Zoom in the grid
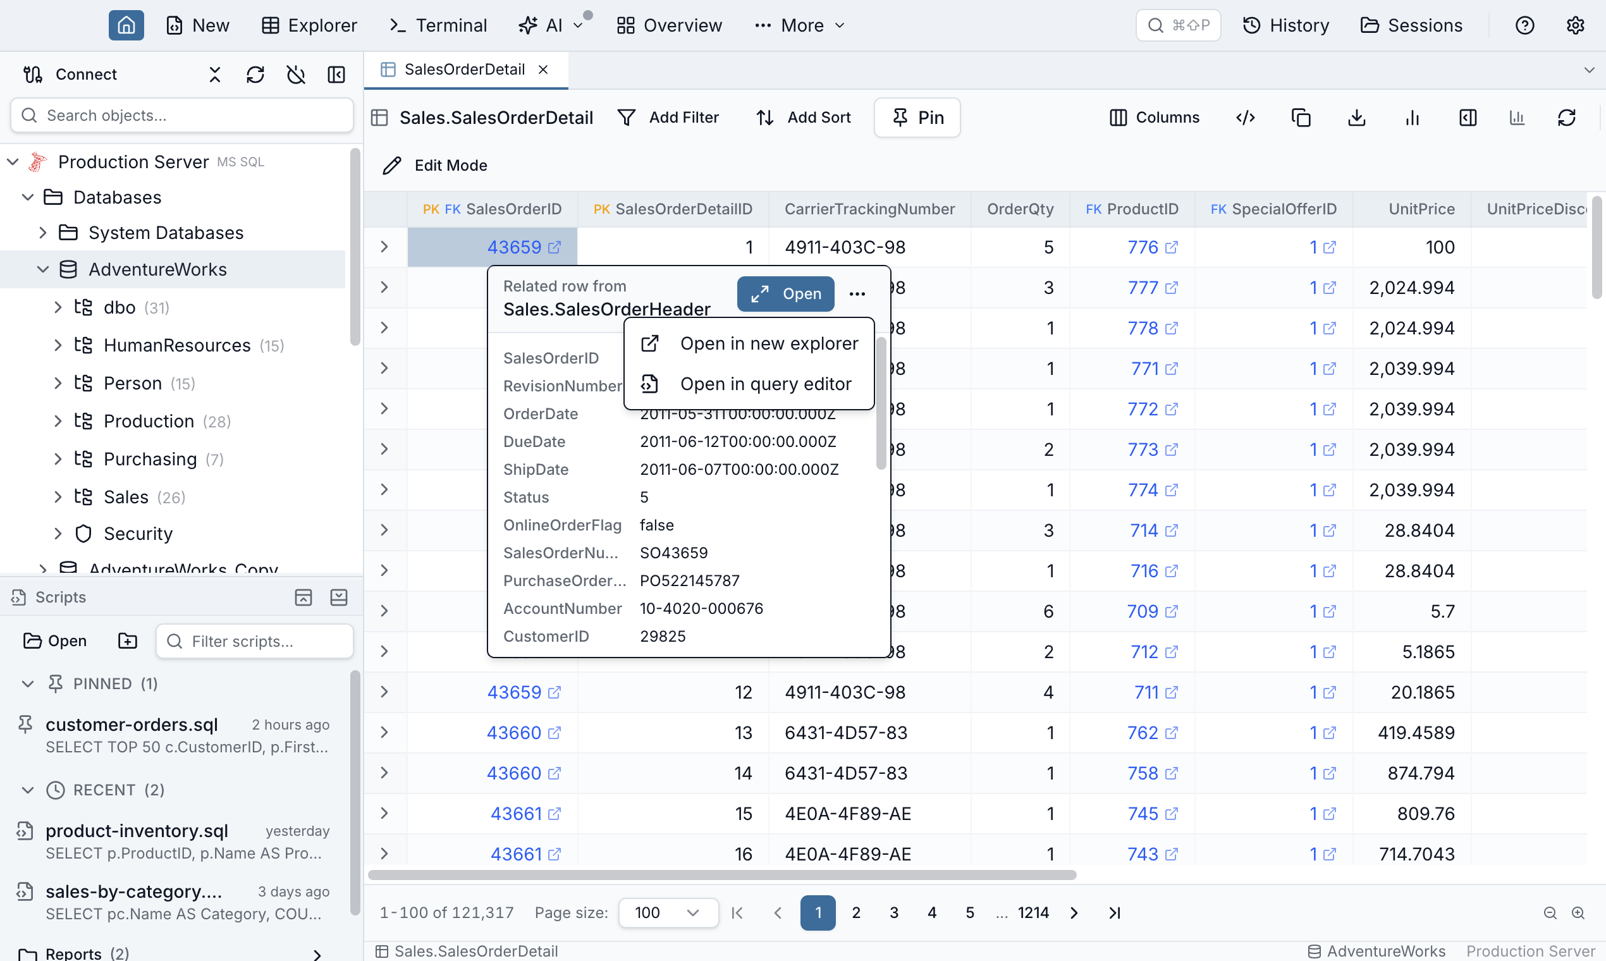Image resolution: width=1606 pixels, height=961 pixels. click(x=1579, y=913)
